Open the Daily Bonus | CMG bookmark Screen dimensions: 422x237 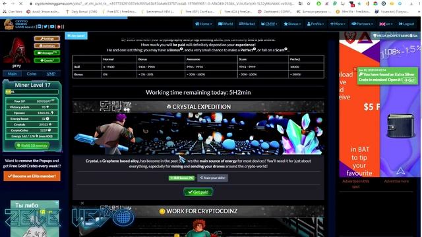(81, 12)
